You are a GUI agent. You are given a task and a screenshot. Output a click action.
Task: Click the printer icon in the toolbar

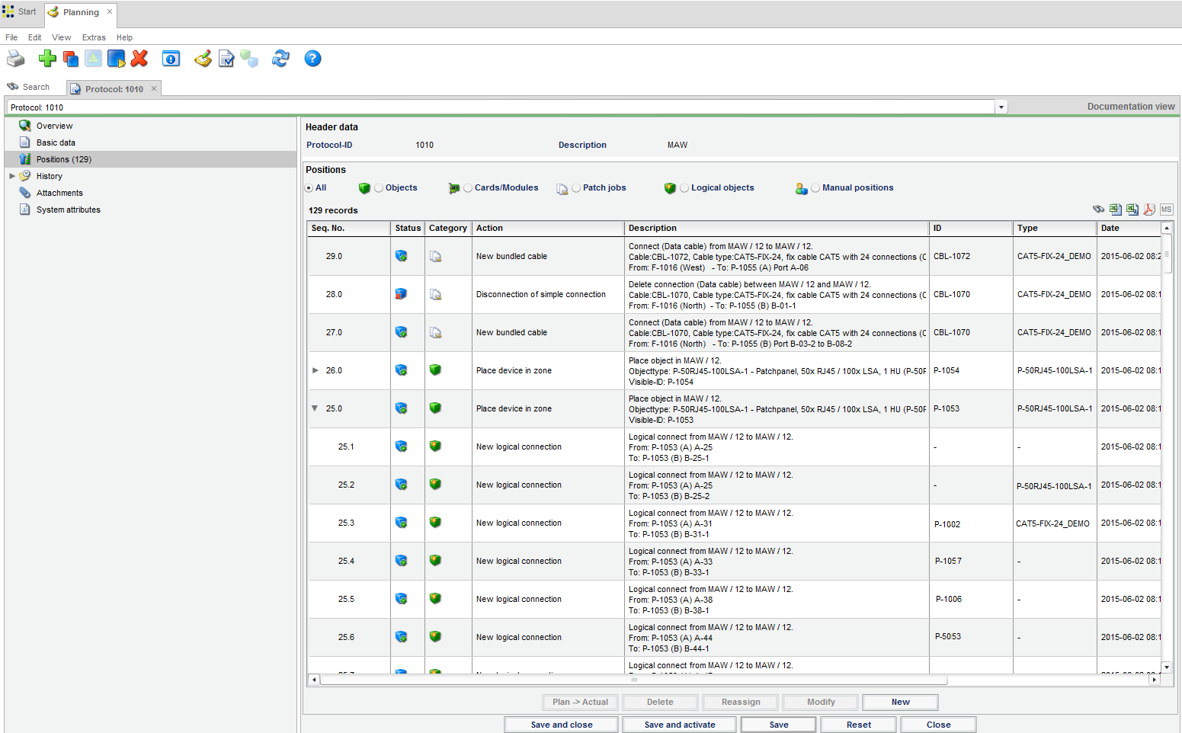point(16,59)
